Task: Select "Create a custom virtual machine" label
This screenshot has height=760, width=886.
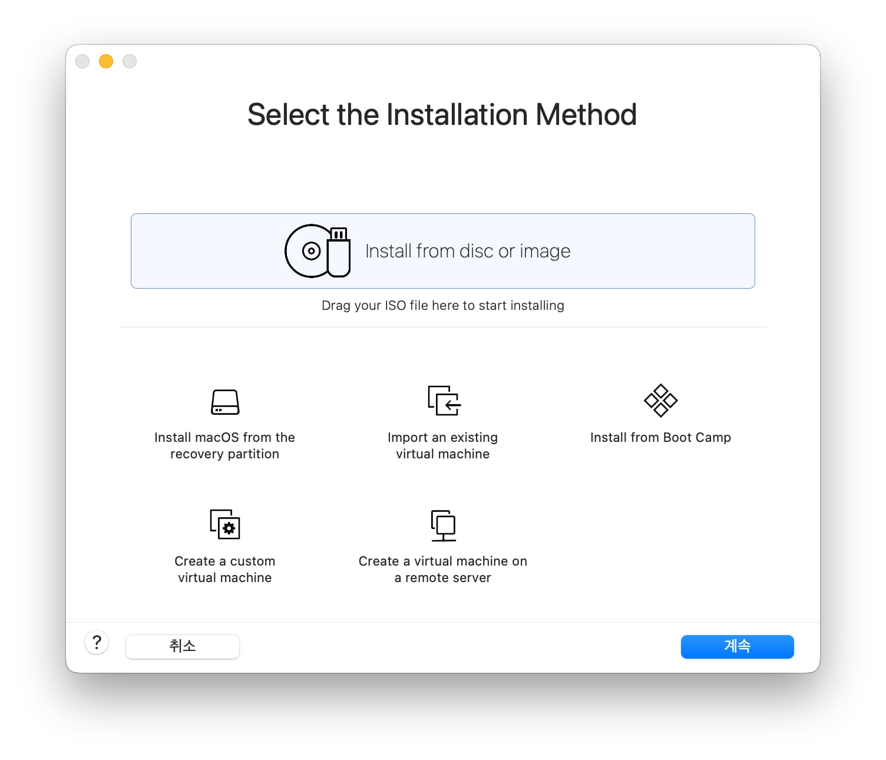Action: [x=224, y=569]
